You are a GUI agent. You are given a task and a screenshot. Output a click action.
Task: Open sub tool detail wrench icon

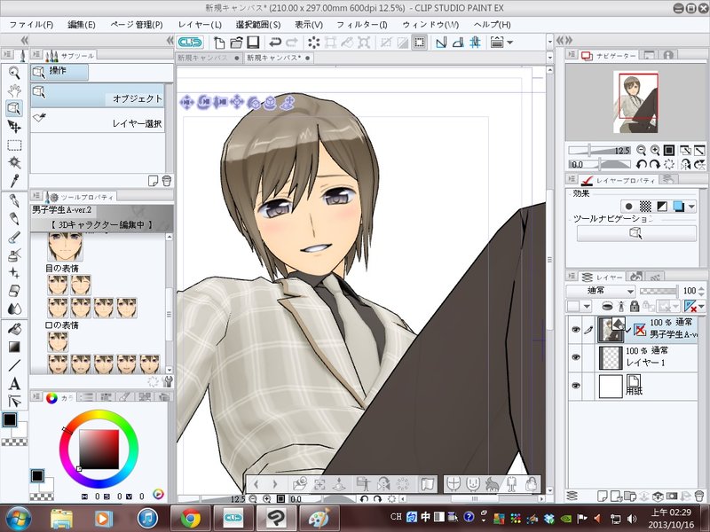[x=167, y=381]
